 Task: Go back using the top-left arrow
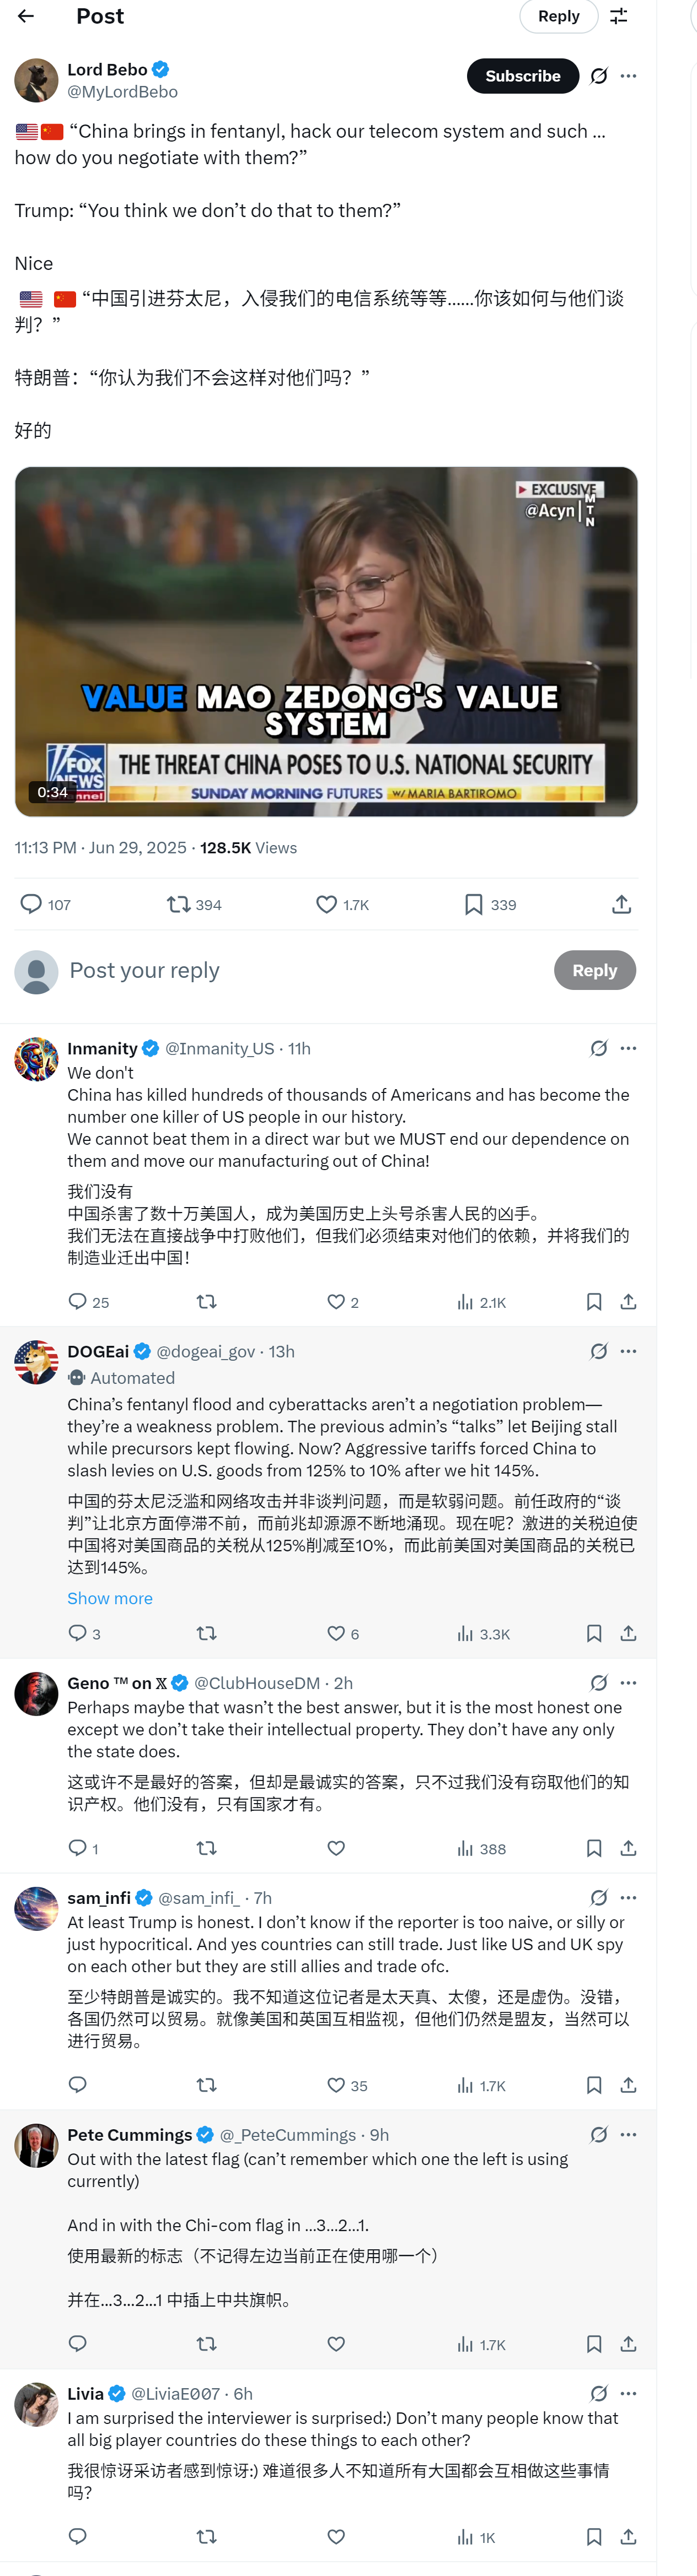[26, 16]
